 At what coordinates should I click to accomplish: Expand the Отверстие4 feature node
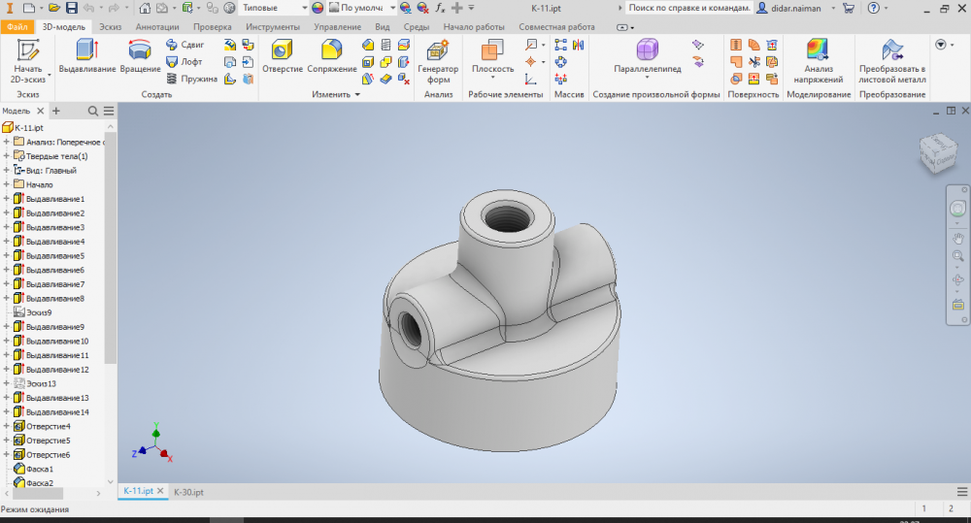click(x=7, y=426)
